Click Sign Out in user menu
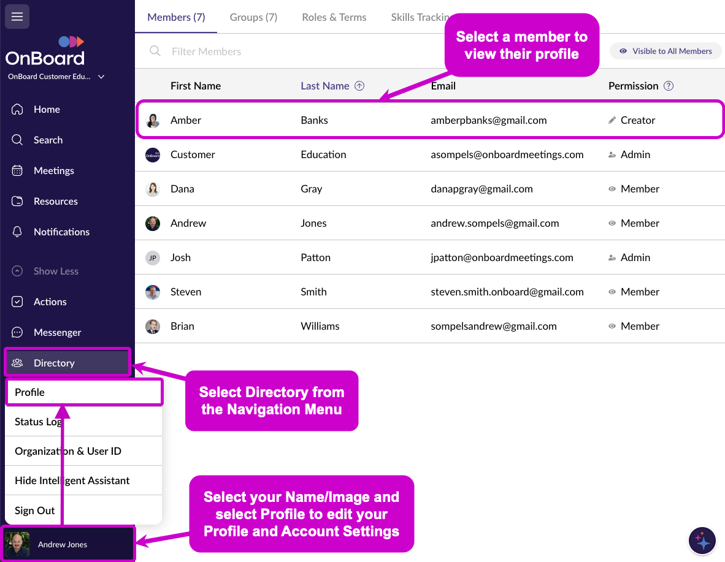Viewport: 725px width, 562px height. pyautogui.click(x=35, y=511)
